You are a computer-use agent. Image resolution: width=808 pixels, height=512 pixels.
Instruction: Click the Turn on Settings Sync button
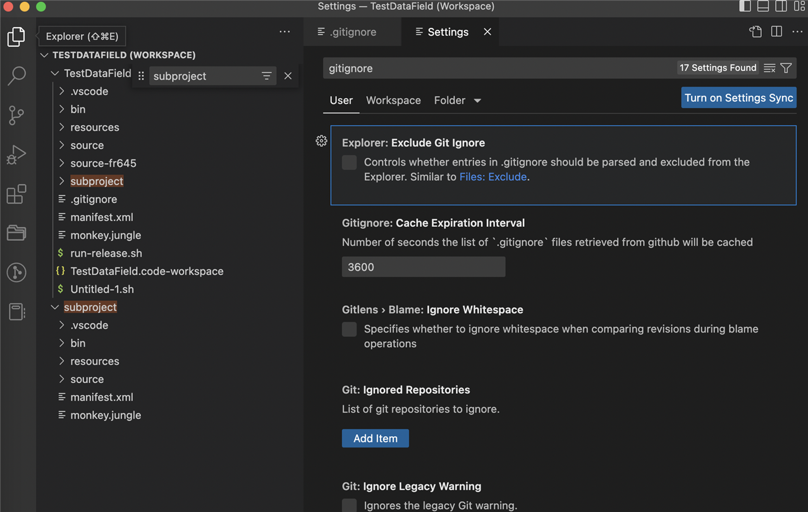point(738,98)
